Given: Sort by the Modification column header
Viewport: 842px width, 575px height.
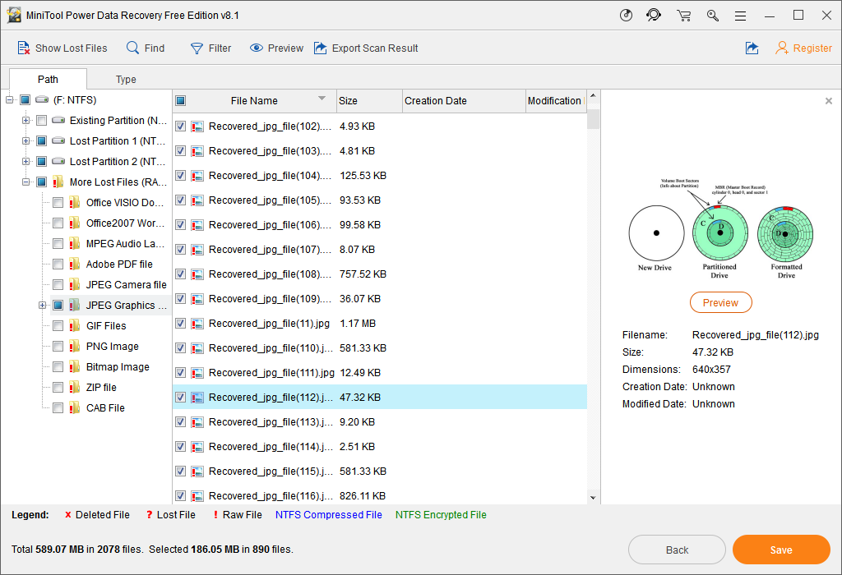Looking at the screenshot, I should tap(555, 101).
